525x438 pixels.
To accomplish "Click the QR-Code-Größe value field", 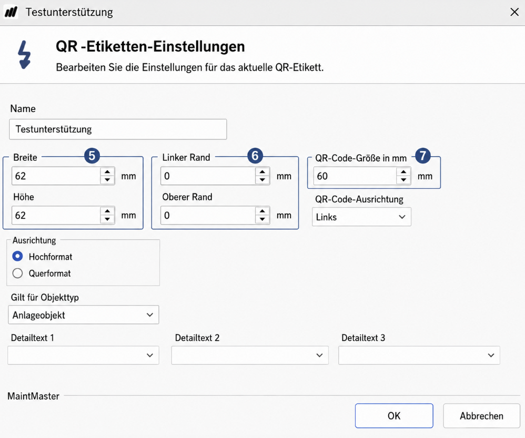I will 355,176.
